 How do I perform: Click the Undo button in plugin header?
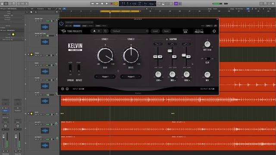point(98,26)
